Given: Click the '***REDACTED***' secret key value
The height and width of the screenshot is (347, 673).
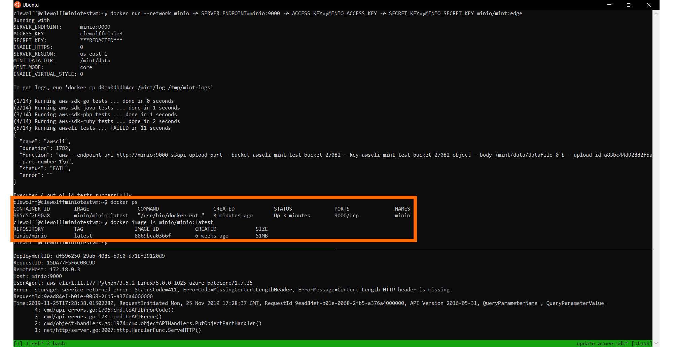Looking at the screenshot, I should click(x=101, y=40).
